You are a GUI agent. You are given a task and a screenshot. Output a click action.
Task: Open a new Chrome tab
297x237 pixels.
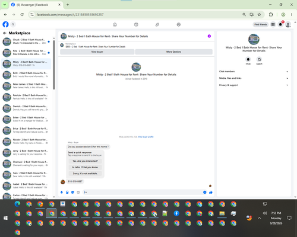coord(68,5)
